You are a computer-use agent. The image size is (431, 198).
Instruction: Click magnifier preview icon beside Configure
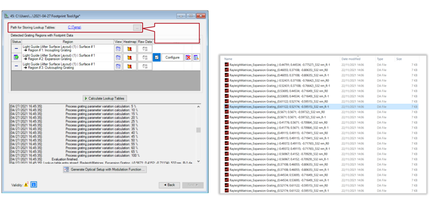click(x=196, y=58)
